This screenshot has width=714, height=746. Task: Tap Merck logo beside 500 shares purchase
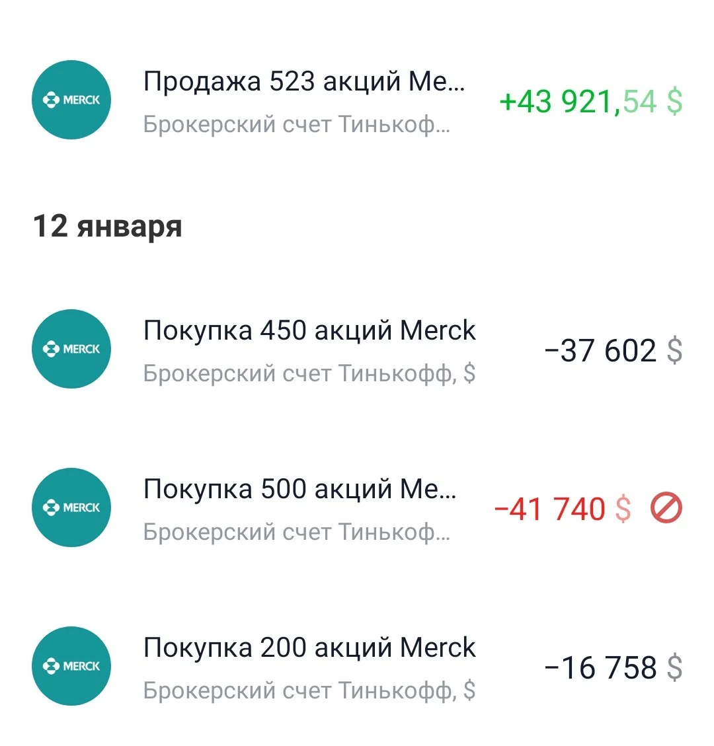[71, 507]
